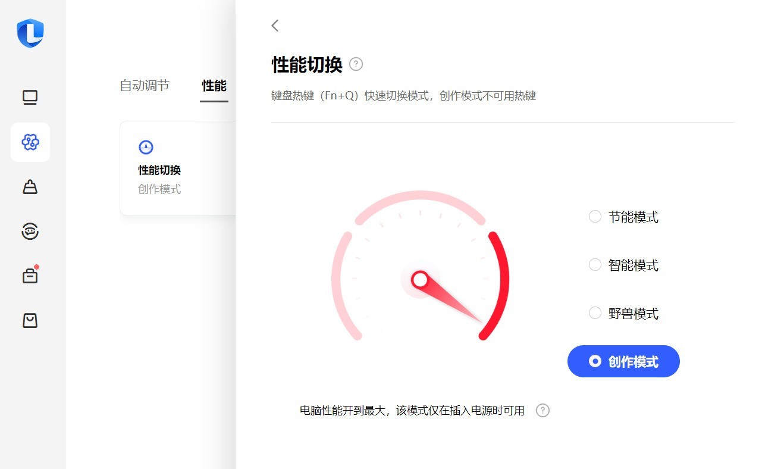Open the 性能切换 card title
This screenshot has width=762, height=469.
click(159, 170)
